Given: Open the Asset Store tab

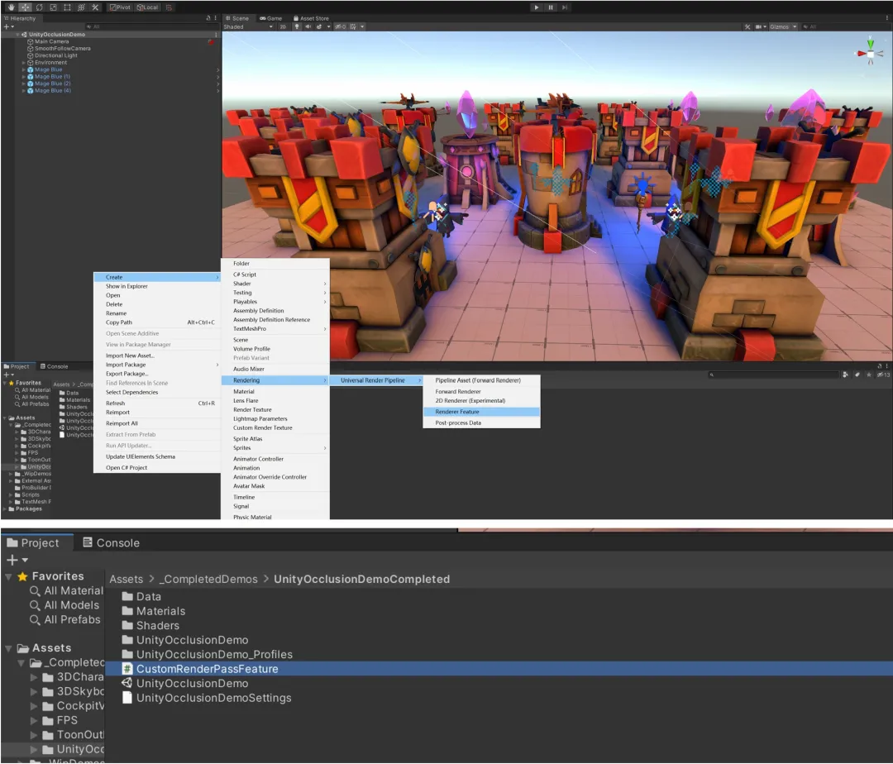Looking at the screenshot, I should pos(311,18).
